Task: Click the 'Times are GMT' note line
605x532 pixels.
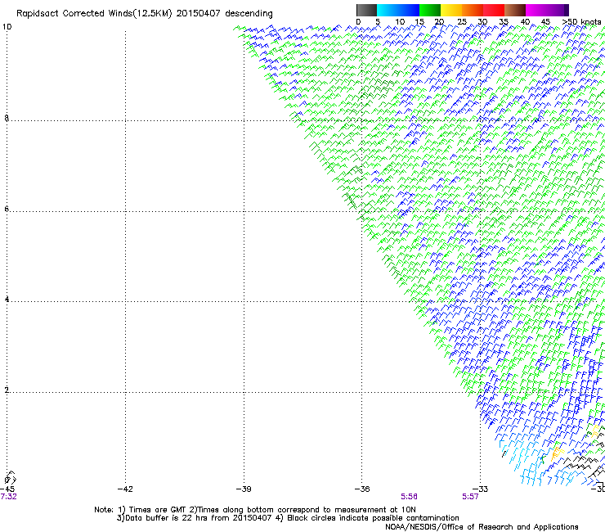Action: [x=255, y=510]
